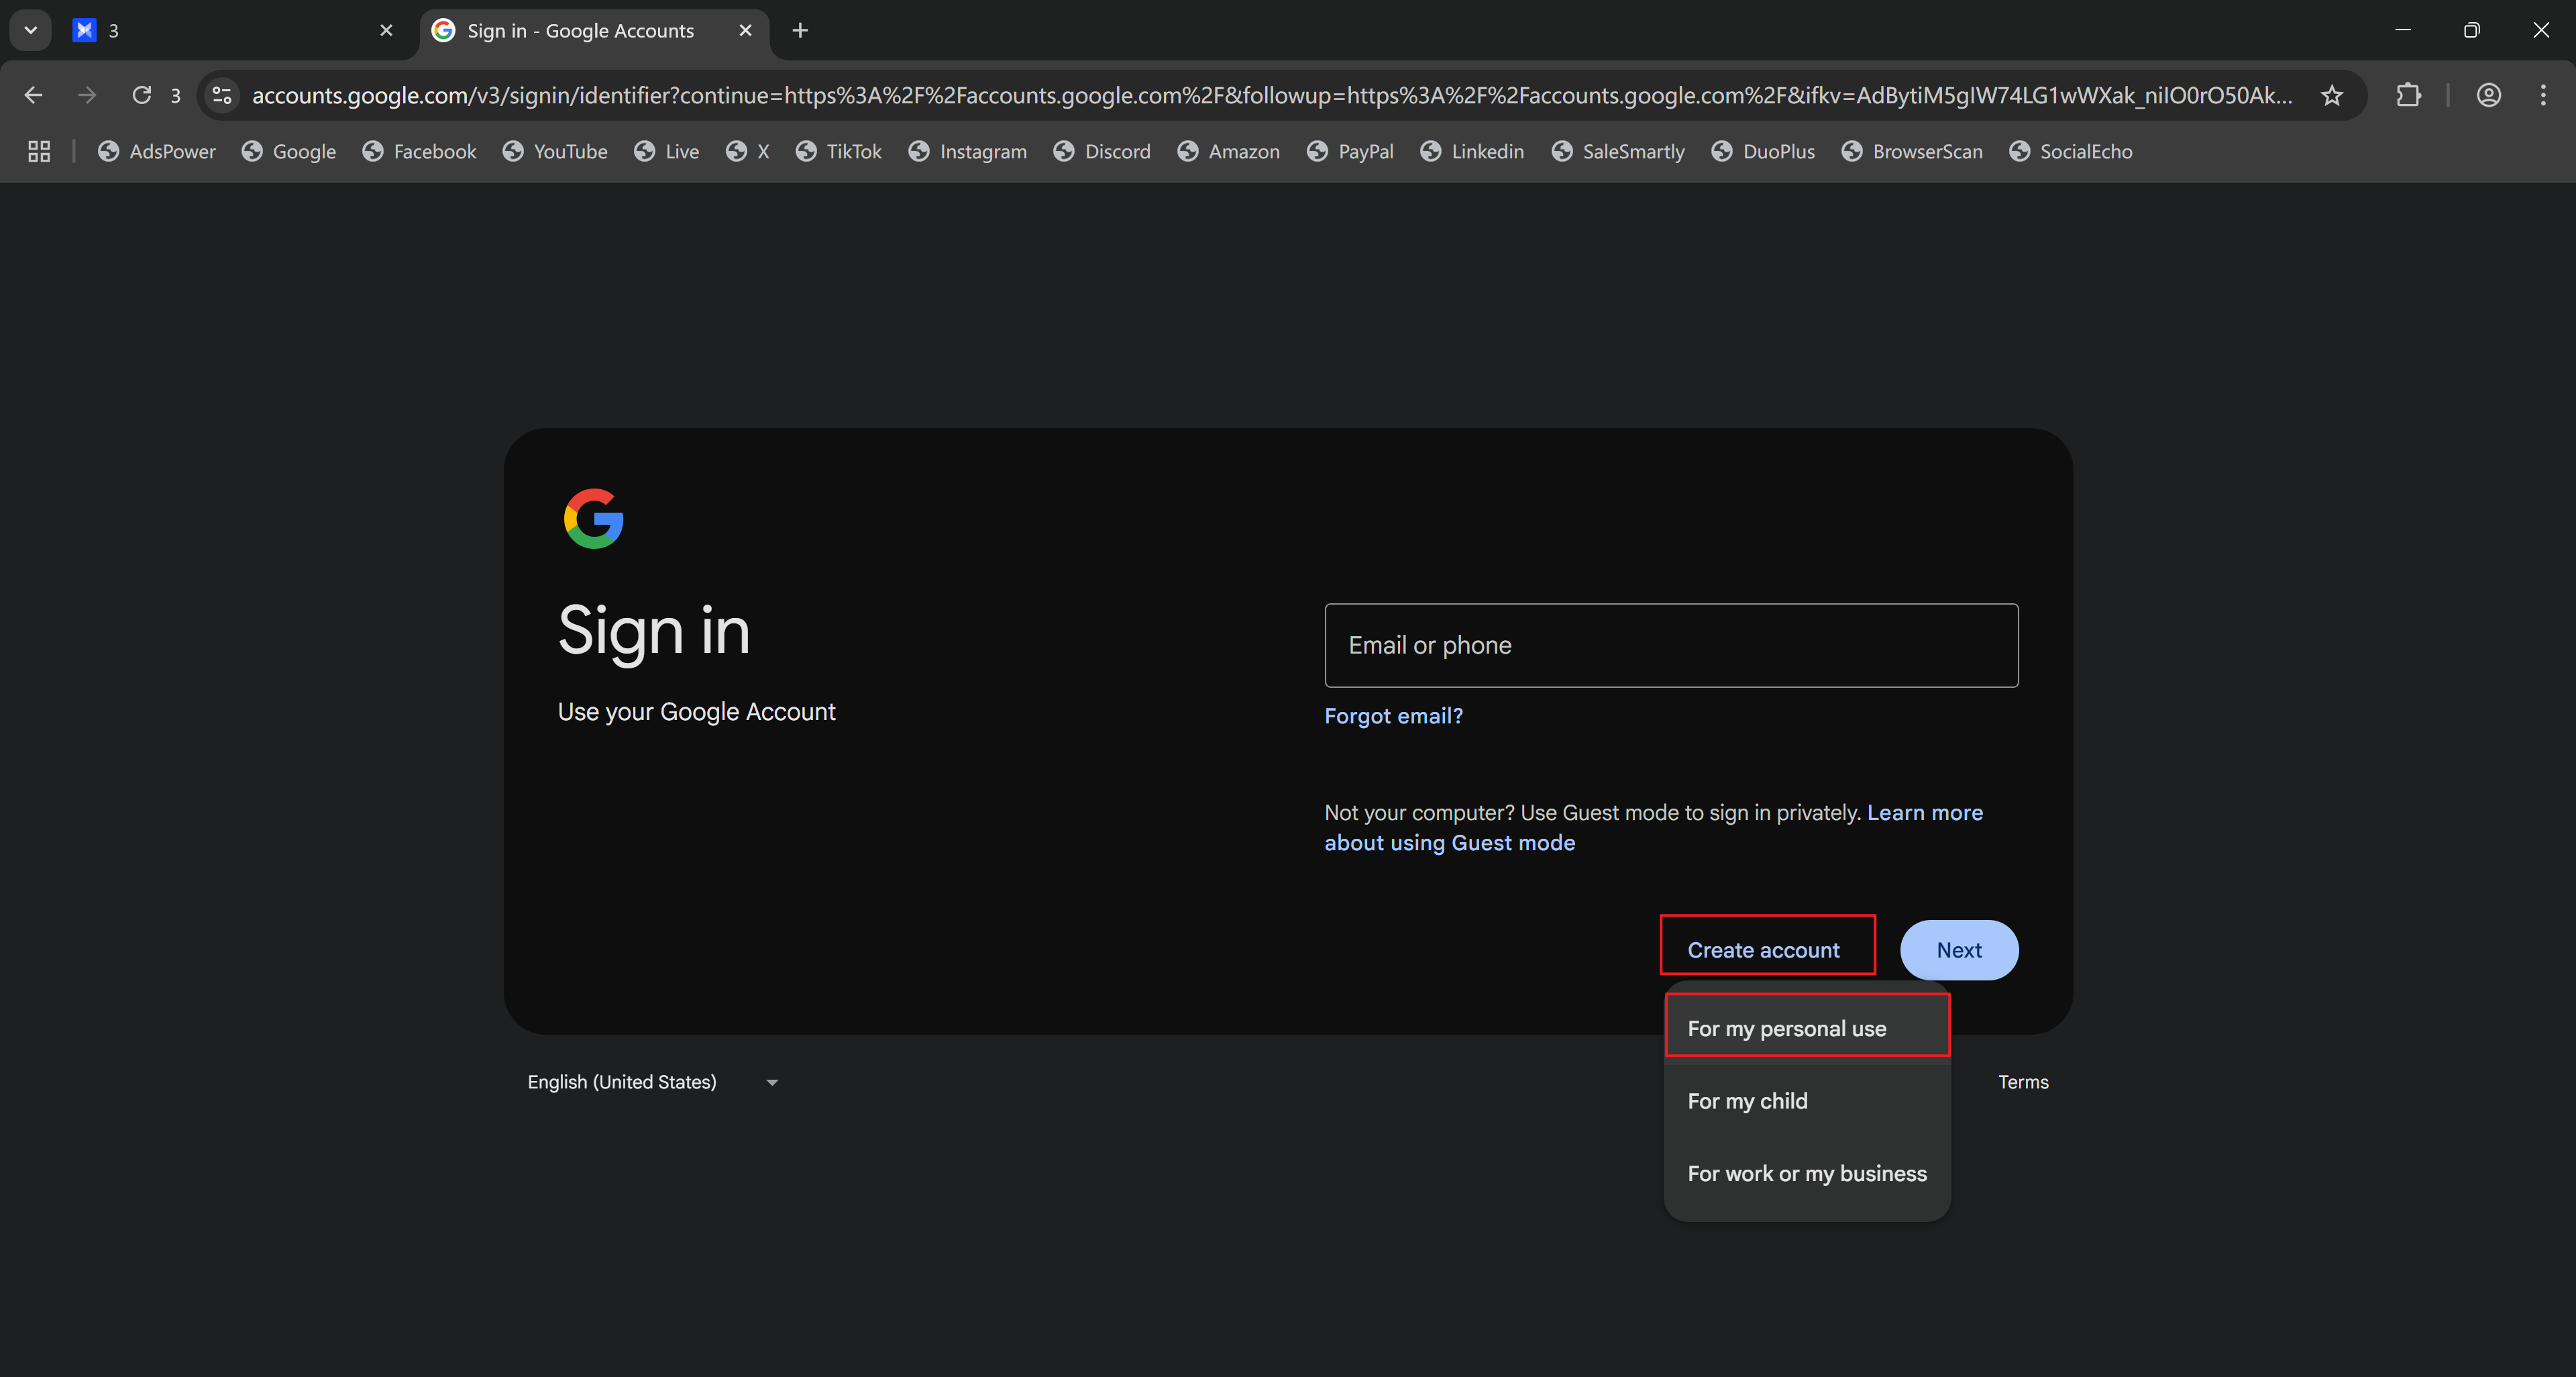
Task: Open the AdsPower bookmark
Action: [157, 151]
